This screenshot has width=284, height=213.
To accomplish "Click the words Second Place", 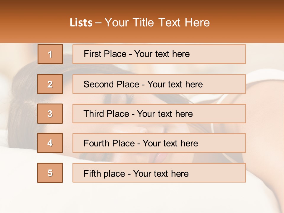I will (x=111, y=84).
